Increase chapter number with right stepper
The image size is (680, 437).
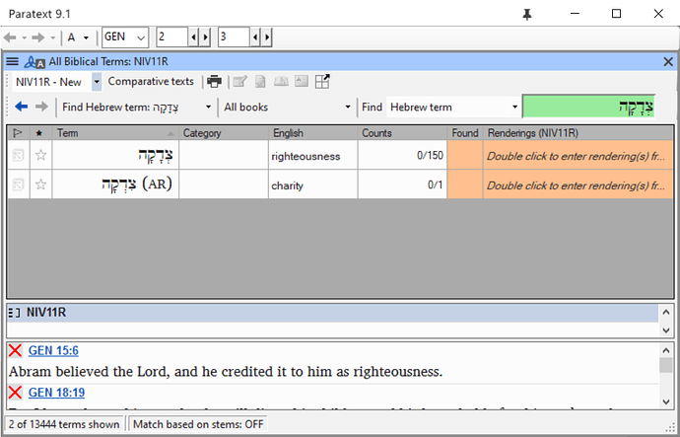click(206, 37)
